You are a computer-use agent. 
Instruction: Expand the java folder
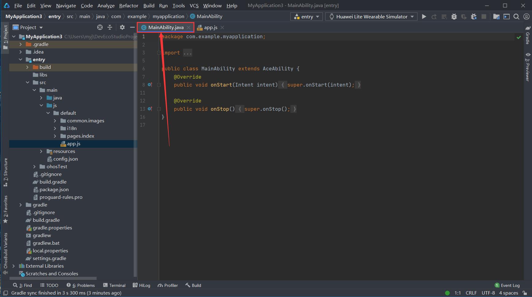pos(41,98)
